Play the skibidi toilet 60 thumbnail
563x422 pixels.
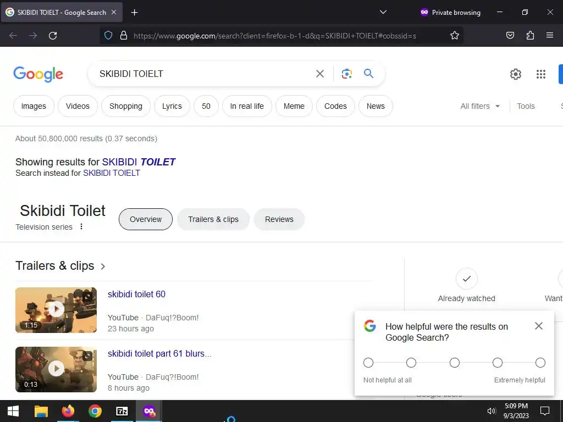[56, 310]
